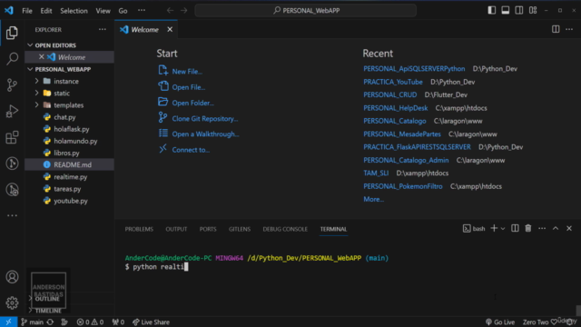Screen dimensions: 581x327
Task: Close Welcome in Open Editors list
Action: (x=41, y=57)
